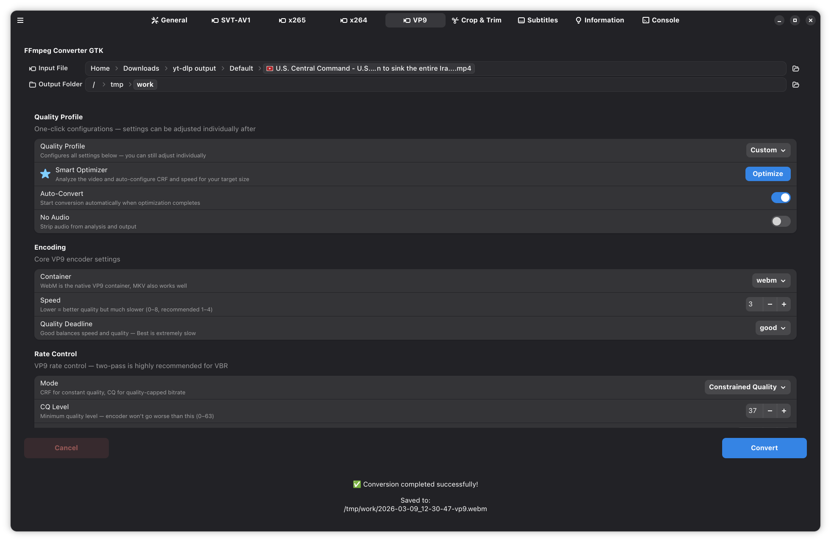The height and width of the screenshot is (542, 831).
Task: Open the Container webm dropdown
Action: pos(770,281)
